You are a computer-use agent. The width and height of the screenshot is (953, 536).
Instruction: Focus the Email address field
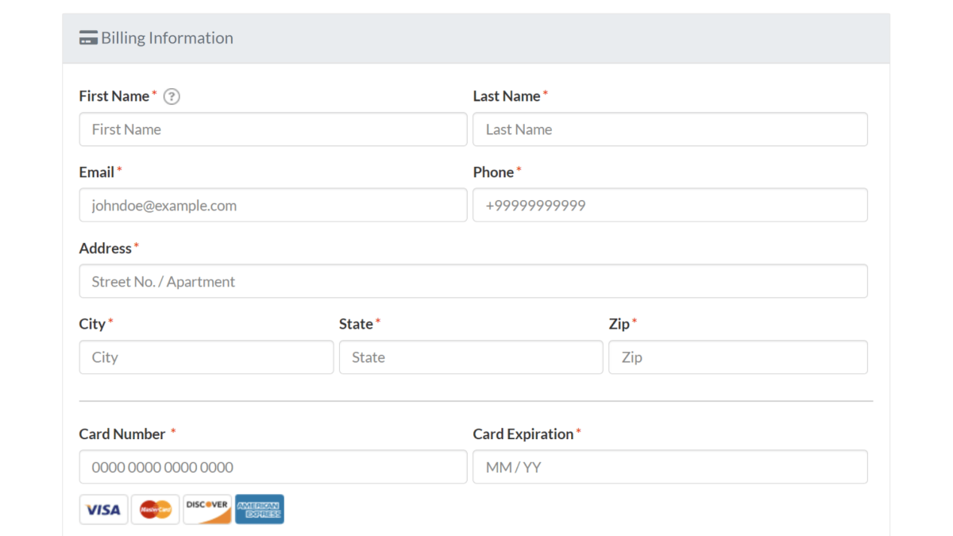[273, 205]
